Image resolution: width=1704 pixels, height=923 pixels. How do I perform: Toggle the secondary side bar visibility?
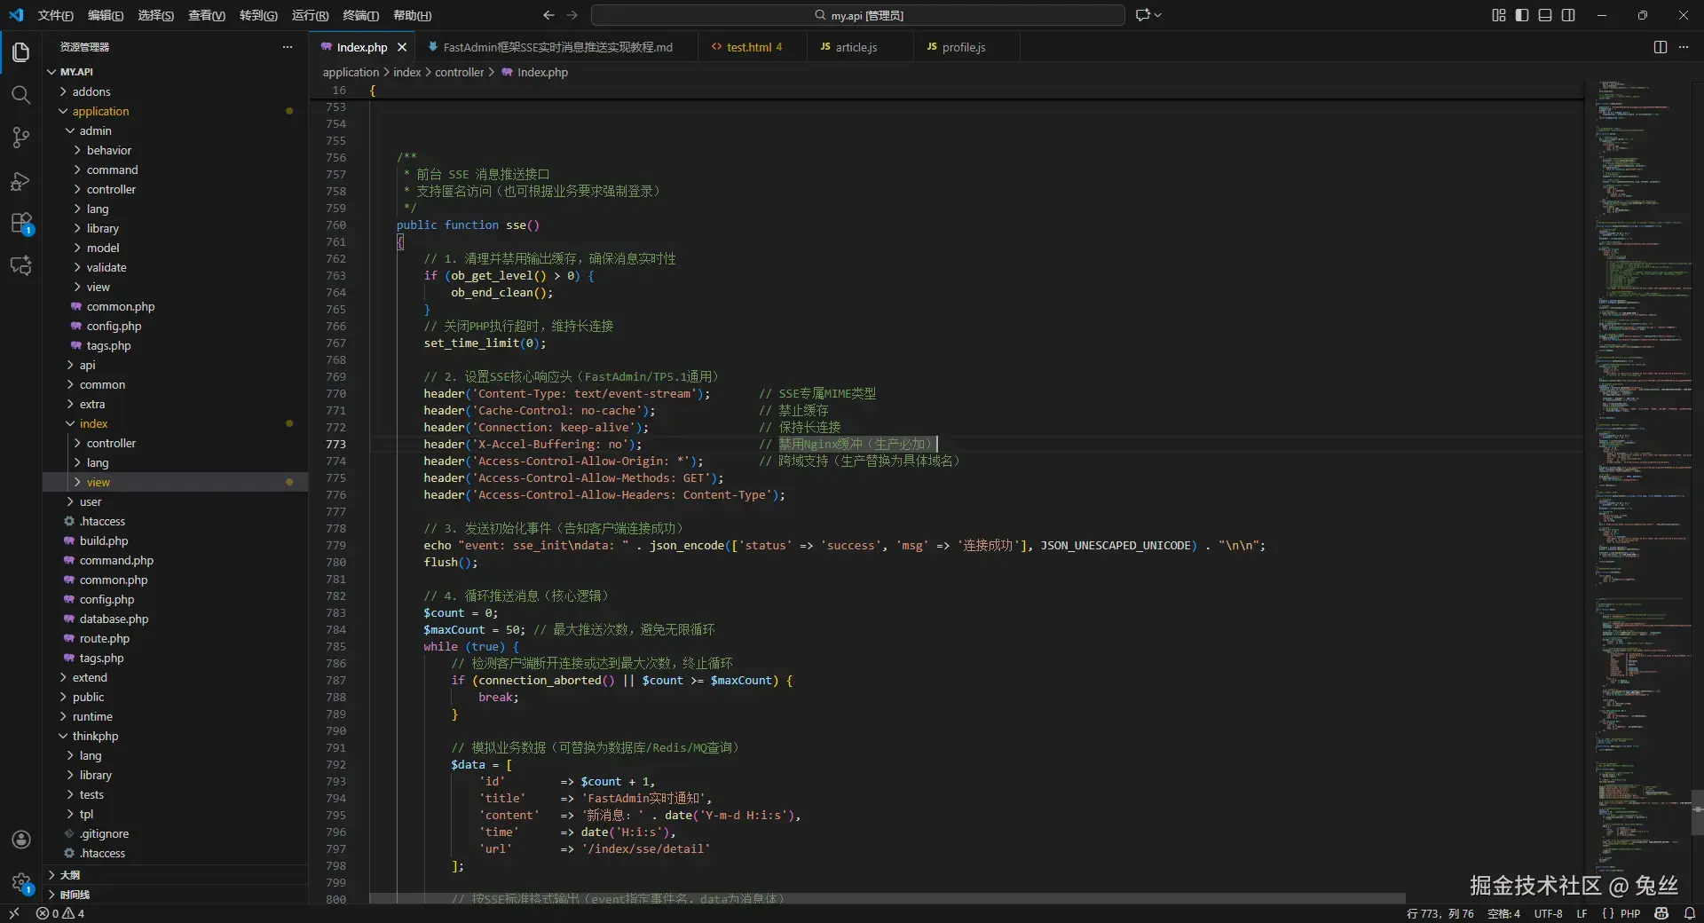[x=1568, y=15]
